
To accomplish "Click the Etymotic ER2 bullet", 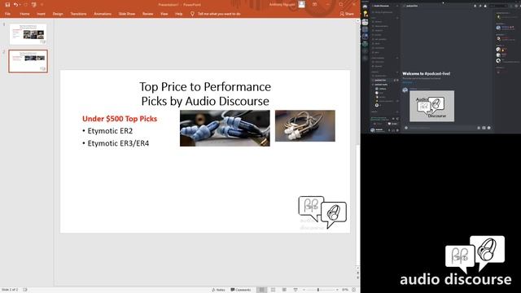I will [110, 131].
